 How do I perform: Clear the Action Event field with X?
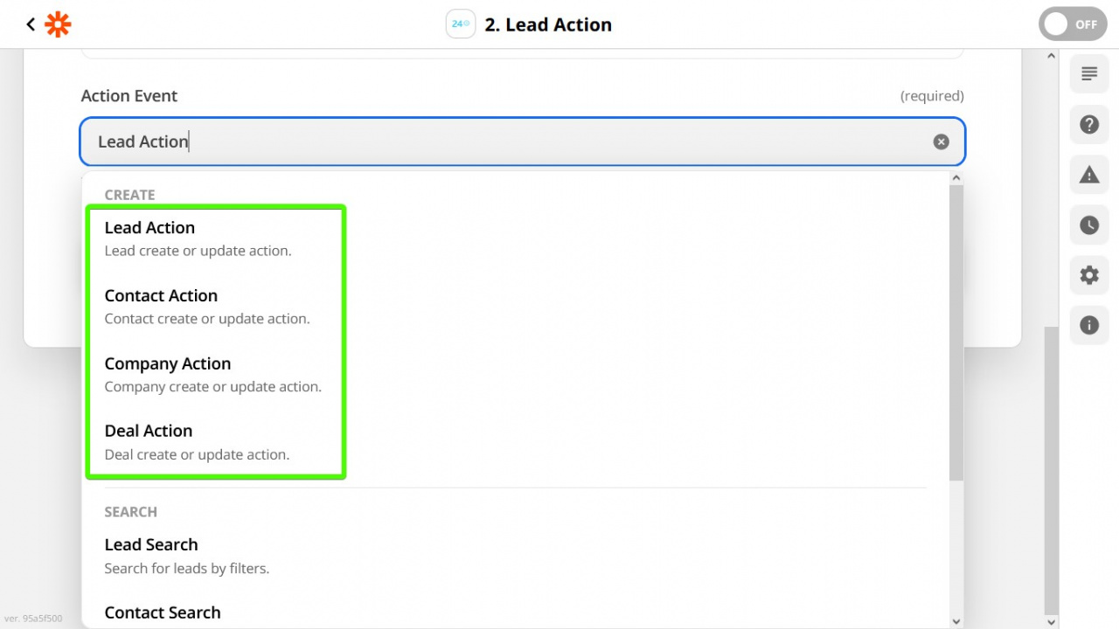(941, 142)
